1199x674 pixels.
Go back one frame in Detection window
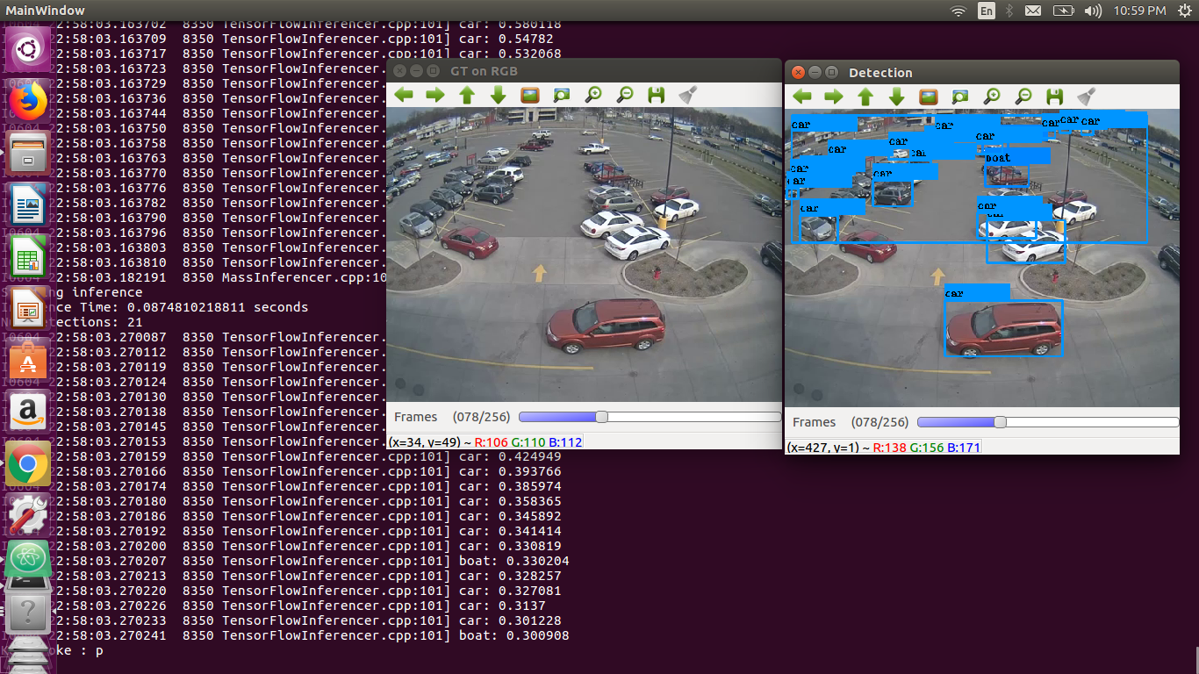pos(801,97)
